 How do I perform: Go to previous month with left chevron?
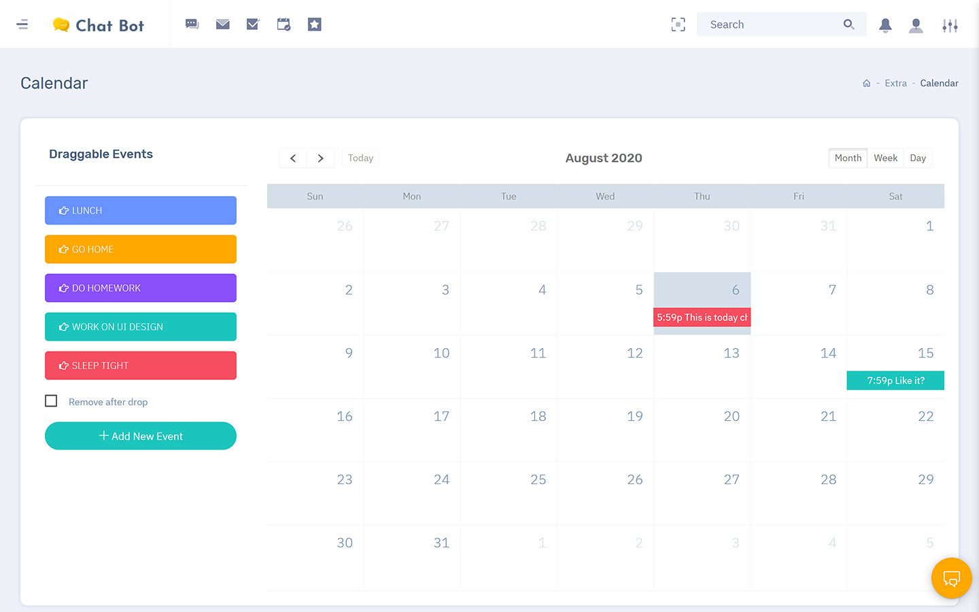coord(293,158)
